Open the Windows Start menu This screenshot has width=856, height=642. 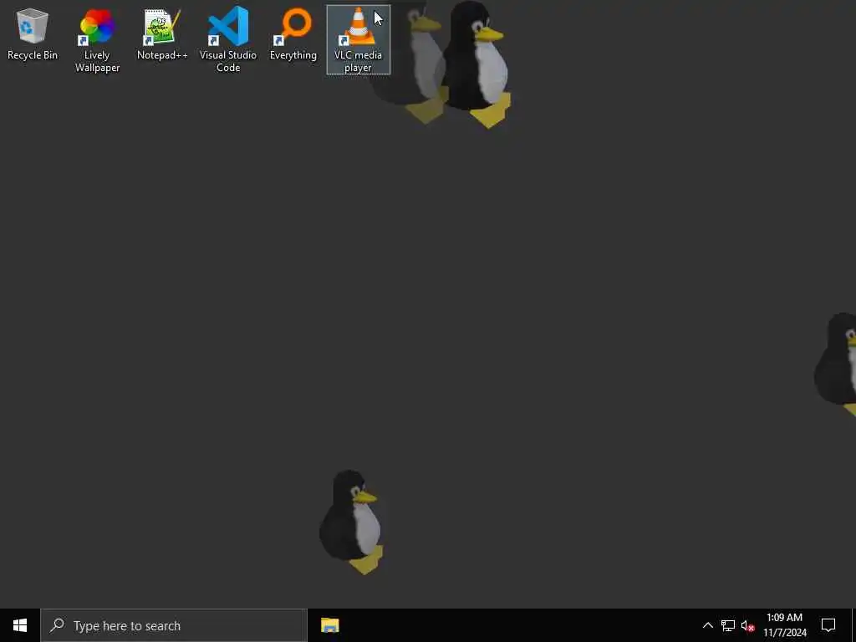point(20,625)
